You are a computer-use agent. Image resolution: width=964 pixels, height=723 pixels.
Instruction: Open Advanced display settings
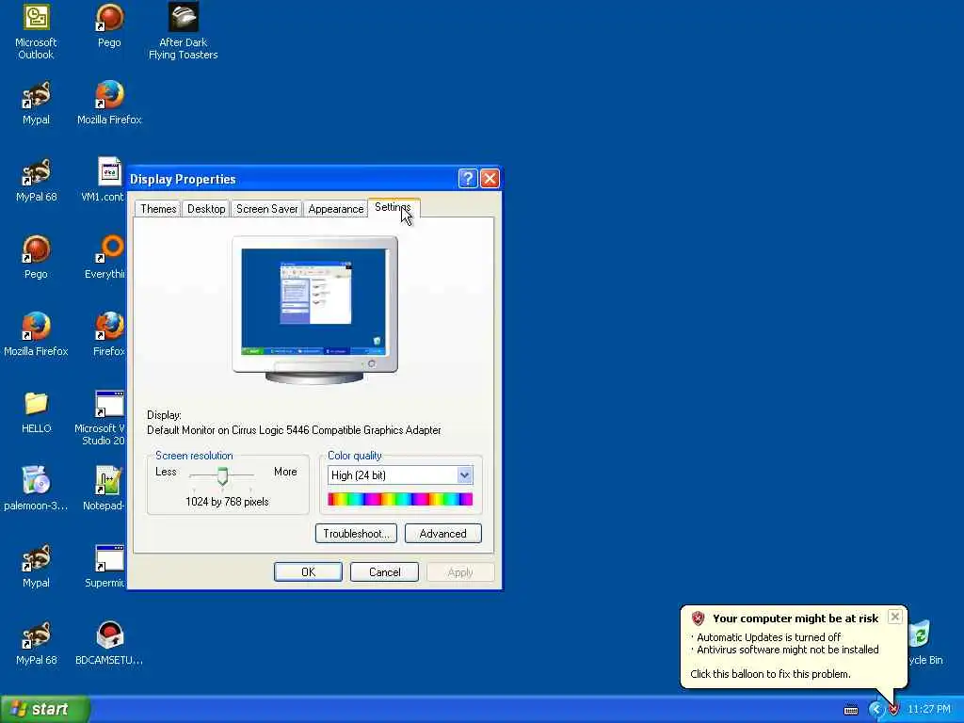click(442, 534)
